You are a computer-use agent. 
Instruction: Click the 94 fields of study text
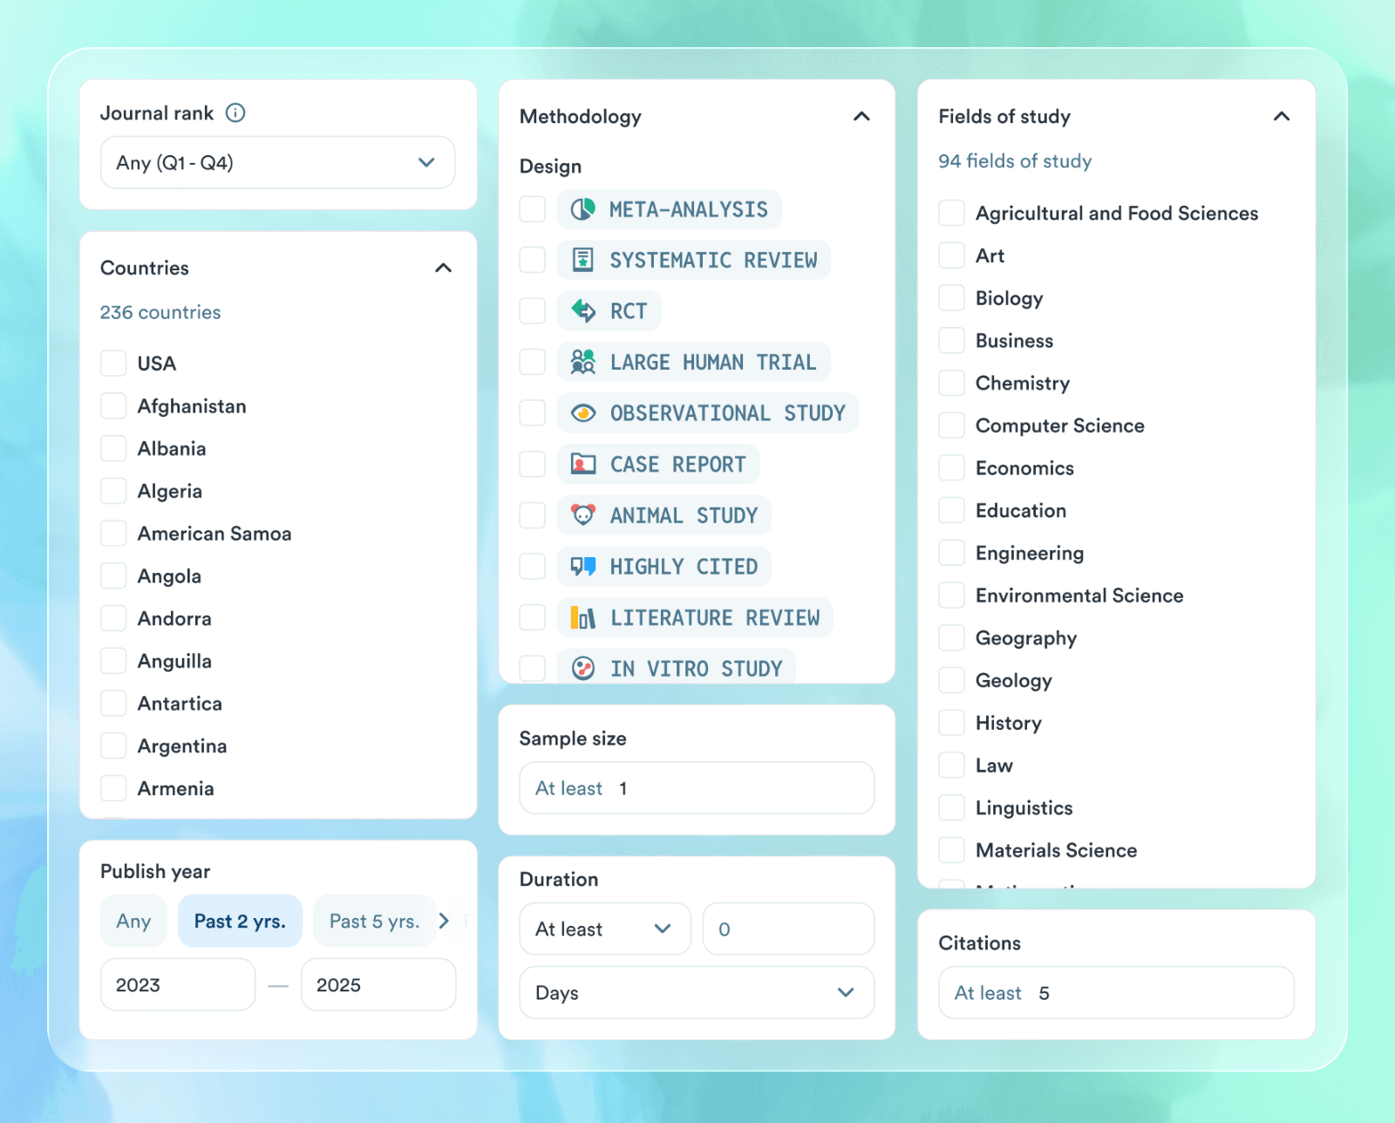1015,161
